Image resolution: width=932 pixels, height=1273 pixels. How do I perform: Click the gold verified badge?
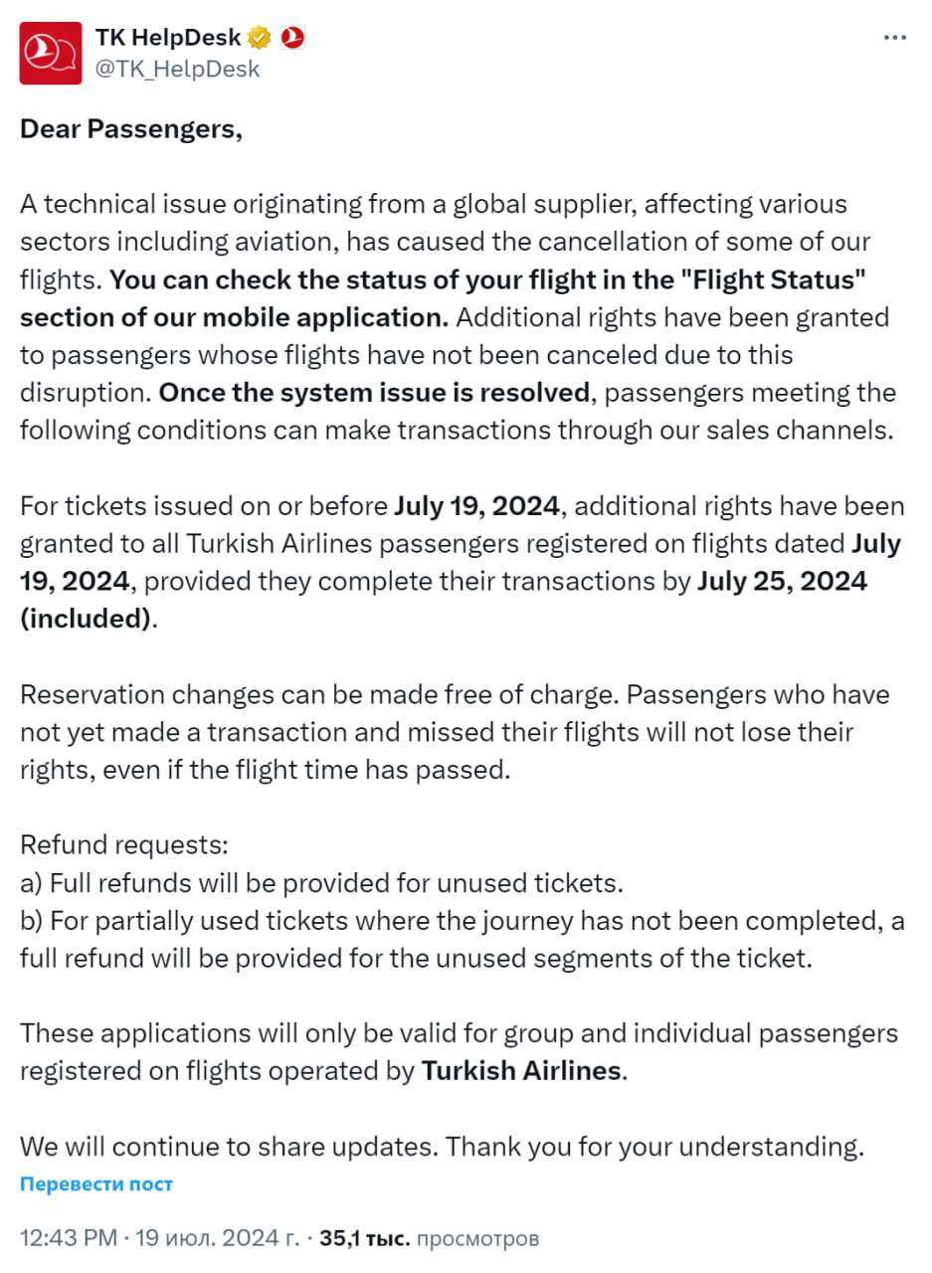260,38
